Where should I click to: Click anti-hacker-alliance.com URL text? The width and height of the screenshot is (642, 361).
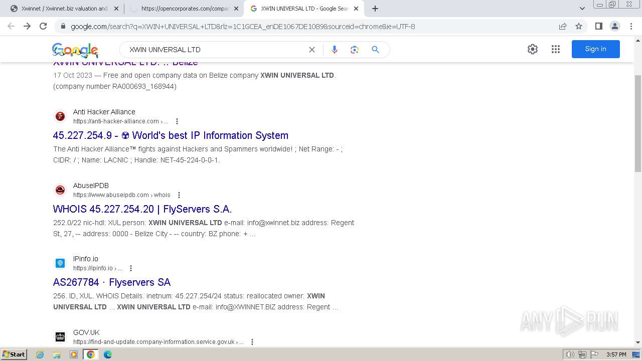point(120,121)
